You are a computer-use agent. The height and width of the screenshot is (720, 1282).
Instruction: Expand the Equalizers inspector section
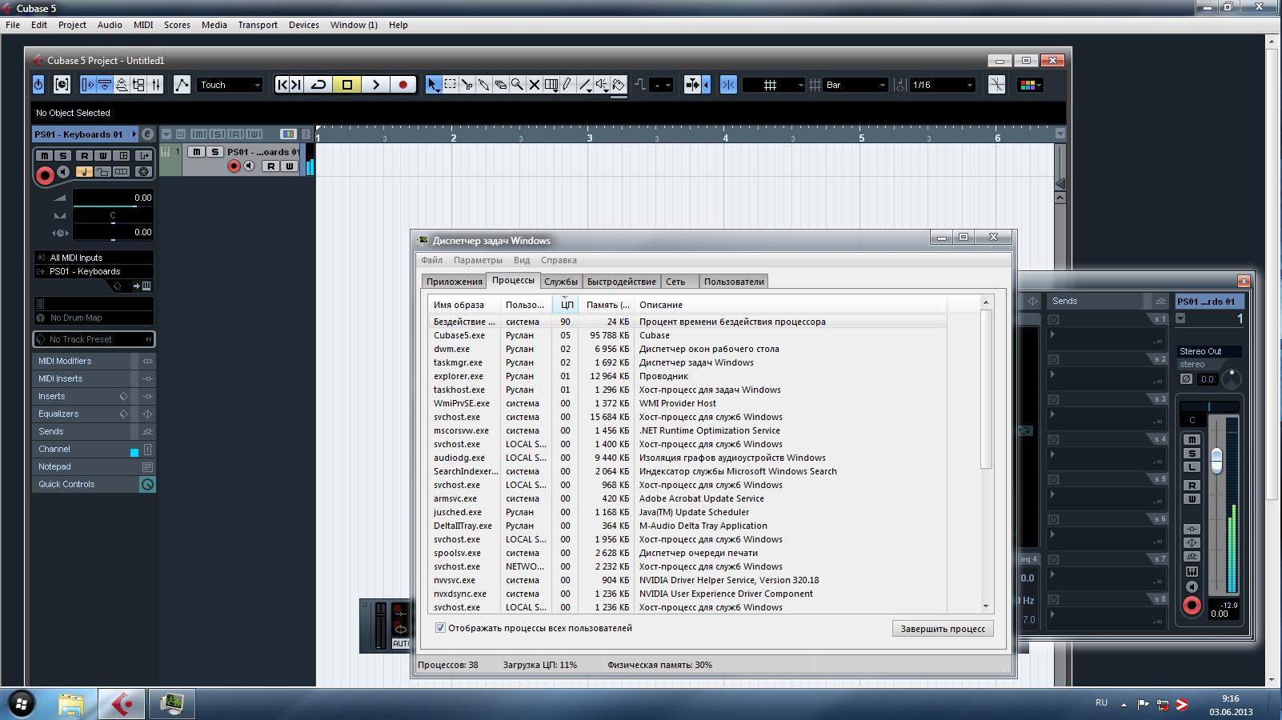click(x=58, y=414)
